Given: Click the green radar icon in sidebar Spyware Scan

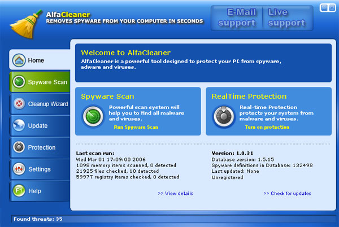Looking at the screenshot, I should 19,82.
